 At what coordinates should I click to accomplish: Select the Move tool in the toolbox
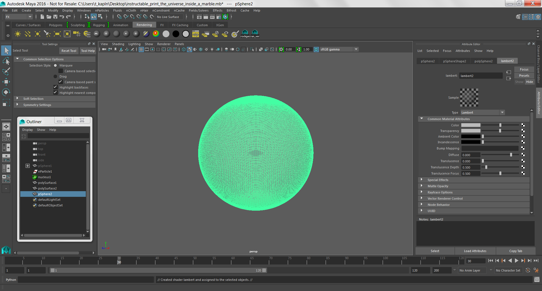(x=6, y=82)
